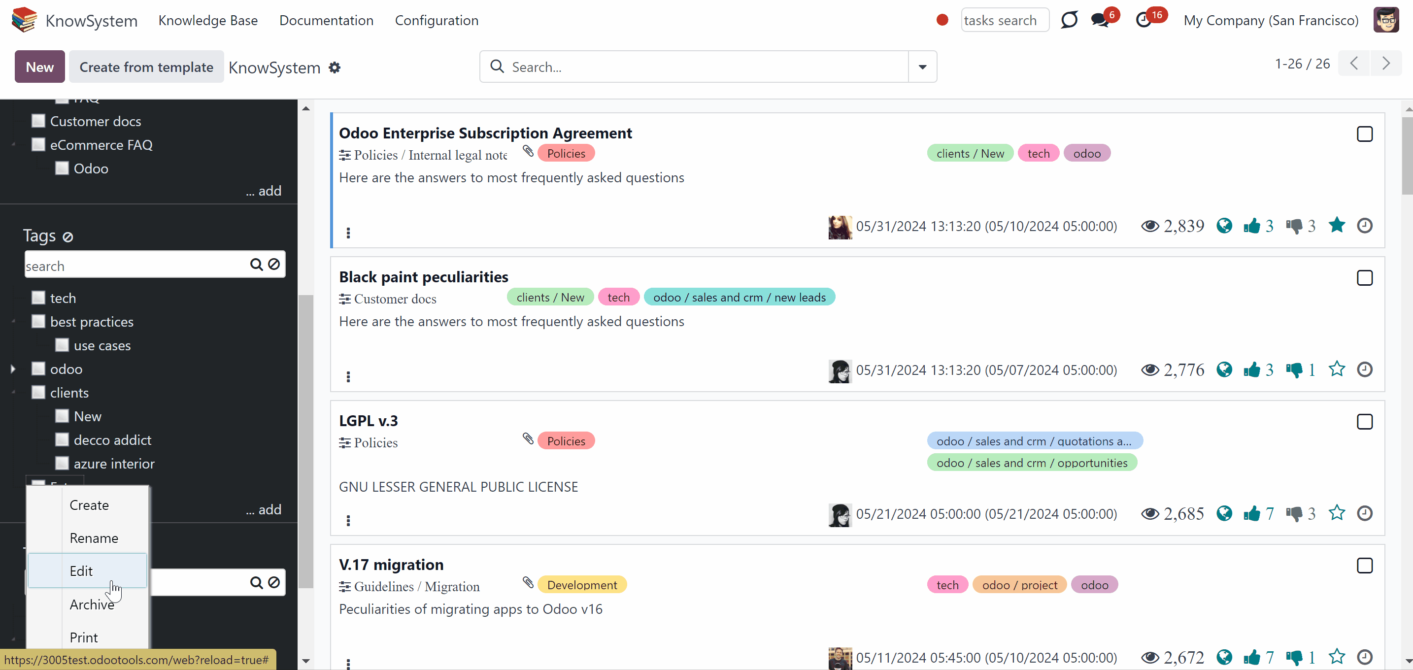
Task: Click the red recording dot indicator
Action: (x=942, y=20)
